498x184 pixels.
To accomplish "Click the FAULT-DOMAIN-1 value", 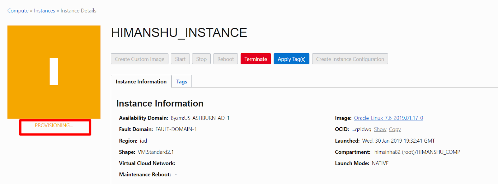I will pyautogui.click(x=176, y=129).
